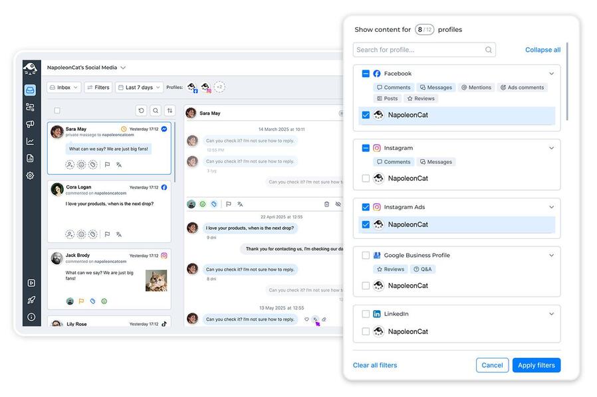Screen dimensions: 597x397
Task: Select the Mentions filter chip
Action: coord(476,88)
